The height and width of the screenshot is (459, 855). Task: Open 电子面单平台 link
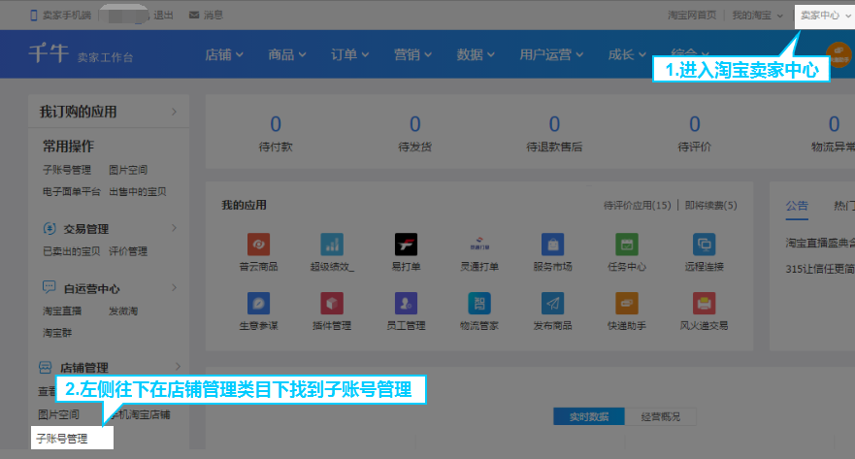click(72, 191)
